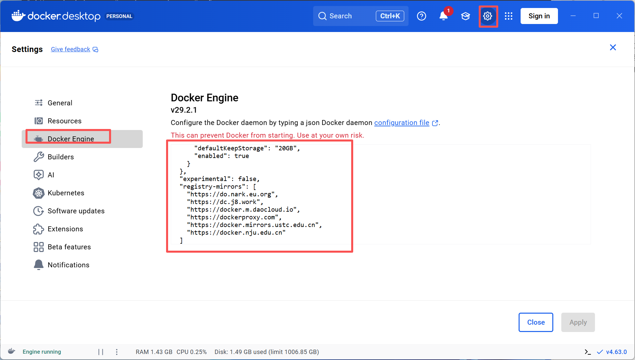Click the "https://docker.mirrors.ustc.edu.cn" mirror line
The width and height of the screenshot is (635, 360).
click(x=254, y=225)
